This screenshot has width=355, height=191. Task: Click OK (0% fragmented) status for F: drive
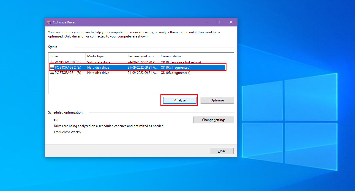(x=176, y=73)
